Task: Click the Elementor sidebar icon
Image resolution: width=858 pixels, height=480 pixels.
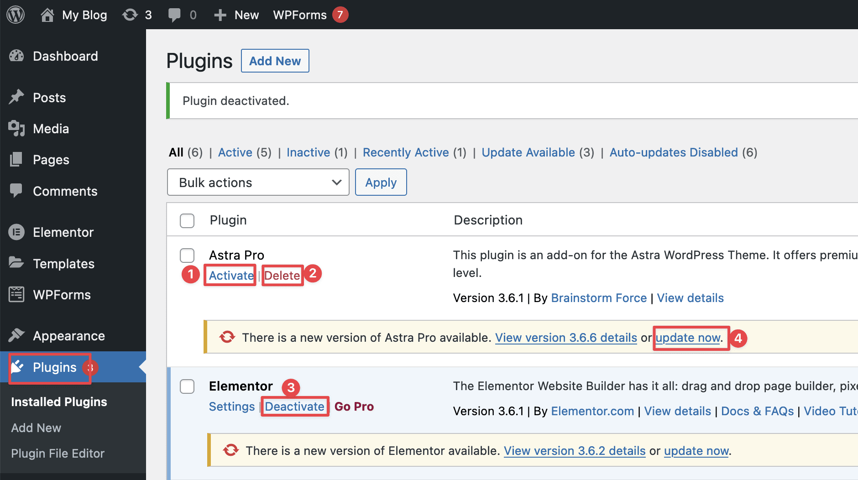Action: click(16, 232)
